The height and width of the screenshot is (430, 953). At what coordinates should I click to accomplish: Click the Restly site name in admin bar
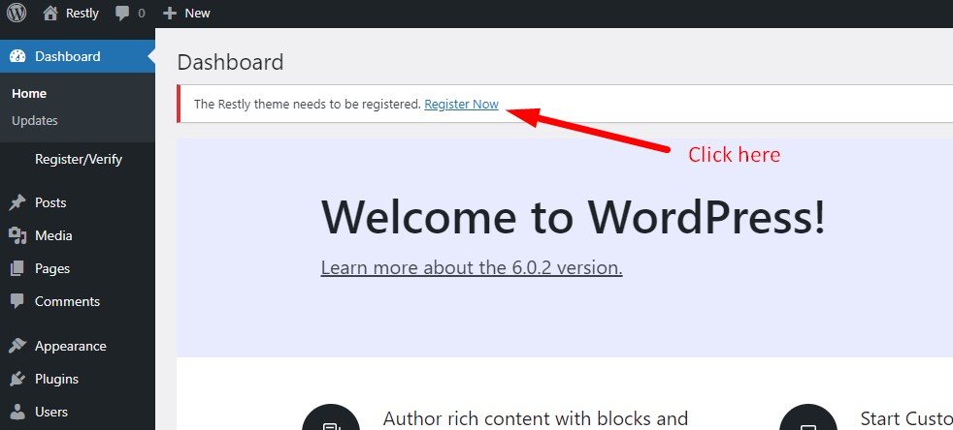(82, 14)
